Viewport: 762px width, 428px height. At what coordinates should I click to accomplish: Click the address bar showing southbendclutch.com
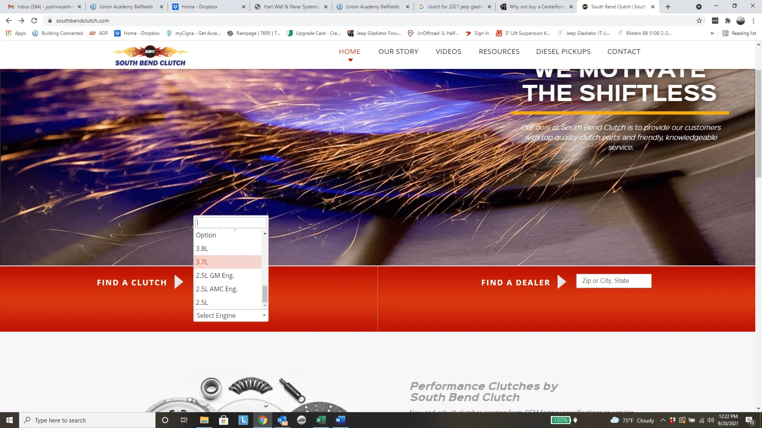[369, 20]
